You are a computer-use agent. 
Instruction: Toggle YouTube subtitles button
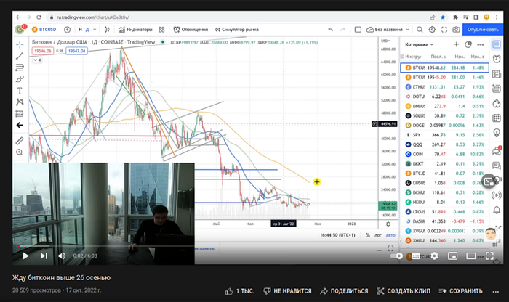coord(416,256)
